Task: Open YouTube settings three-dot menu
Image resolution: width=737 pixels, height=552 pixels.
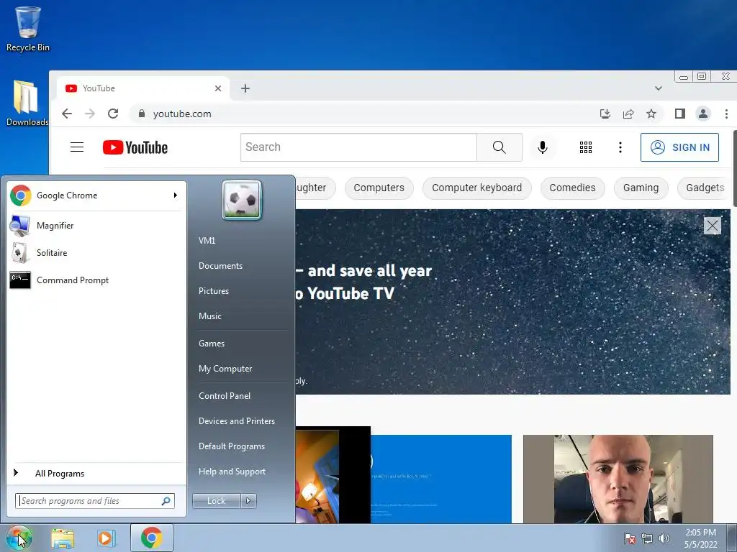Action: (x=620, y=147)
